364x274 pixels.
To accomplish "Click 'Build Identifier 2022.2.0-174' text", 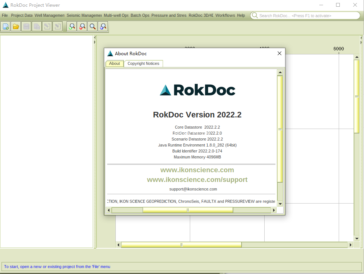I will tap(197, 151).
